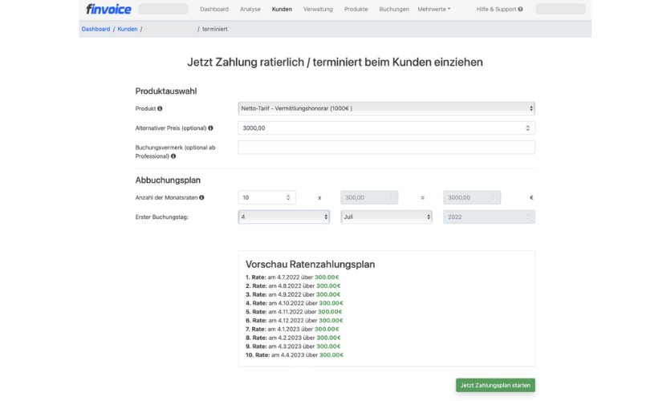The width and height of the screenshot is (671, 401).
Task: Click the disabled year field showing 2022
Action: coord(489,217)
